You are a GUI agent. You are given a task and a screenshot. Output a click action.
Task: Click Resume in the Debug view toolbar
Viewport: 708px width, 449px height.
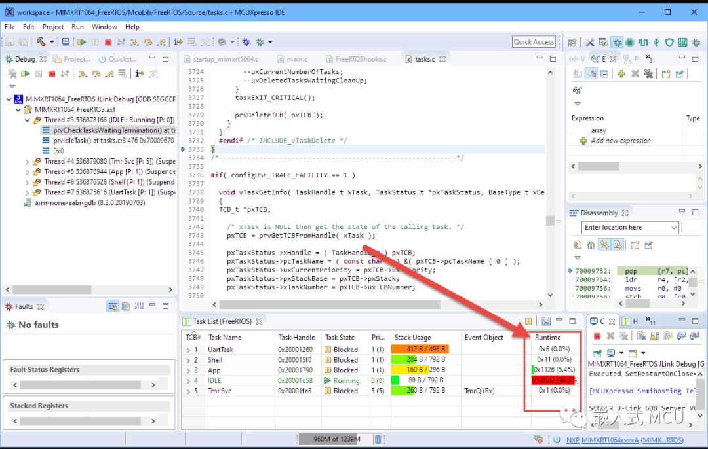(x=26, y=73)
